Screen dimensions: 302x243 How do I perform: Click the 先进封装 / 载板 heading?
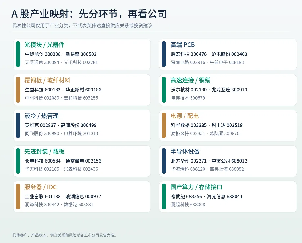pos(44,152)
